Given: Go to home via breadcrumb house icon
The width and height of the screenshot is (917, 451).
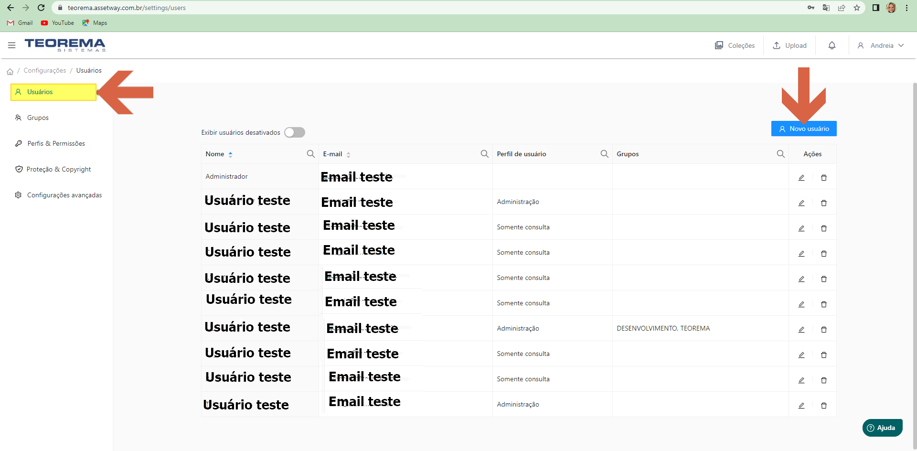Looking at the screenshot, I should (10, 72).
